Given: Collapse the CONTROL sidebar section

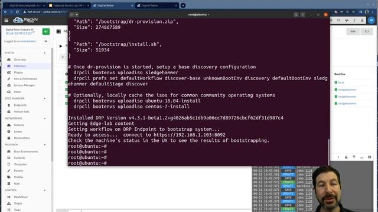Looking at the screenshot, I should [45, 190].
